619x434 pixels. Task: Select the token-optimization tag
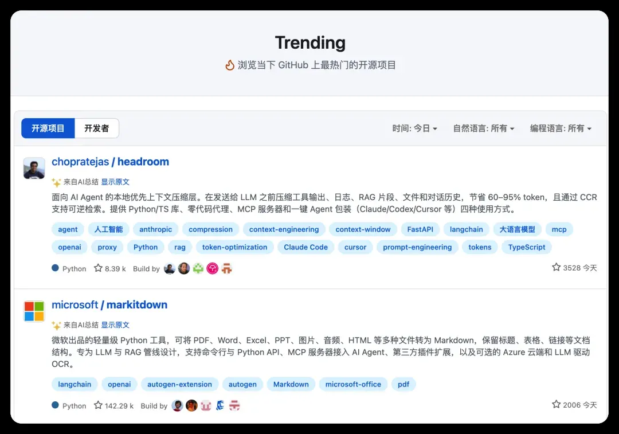(x=234, y=247)
